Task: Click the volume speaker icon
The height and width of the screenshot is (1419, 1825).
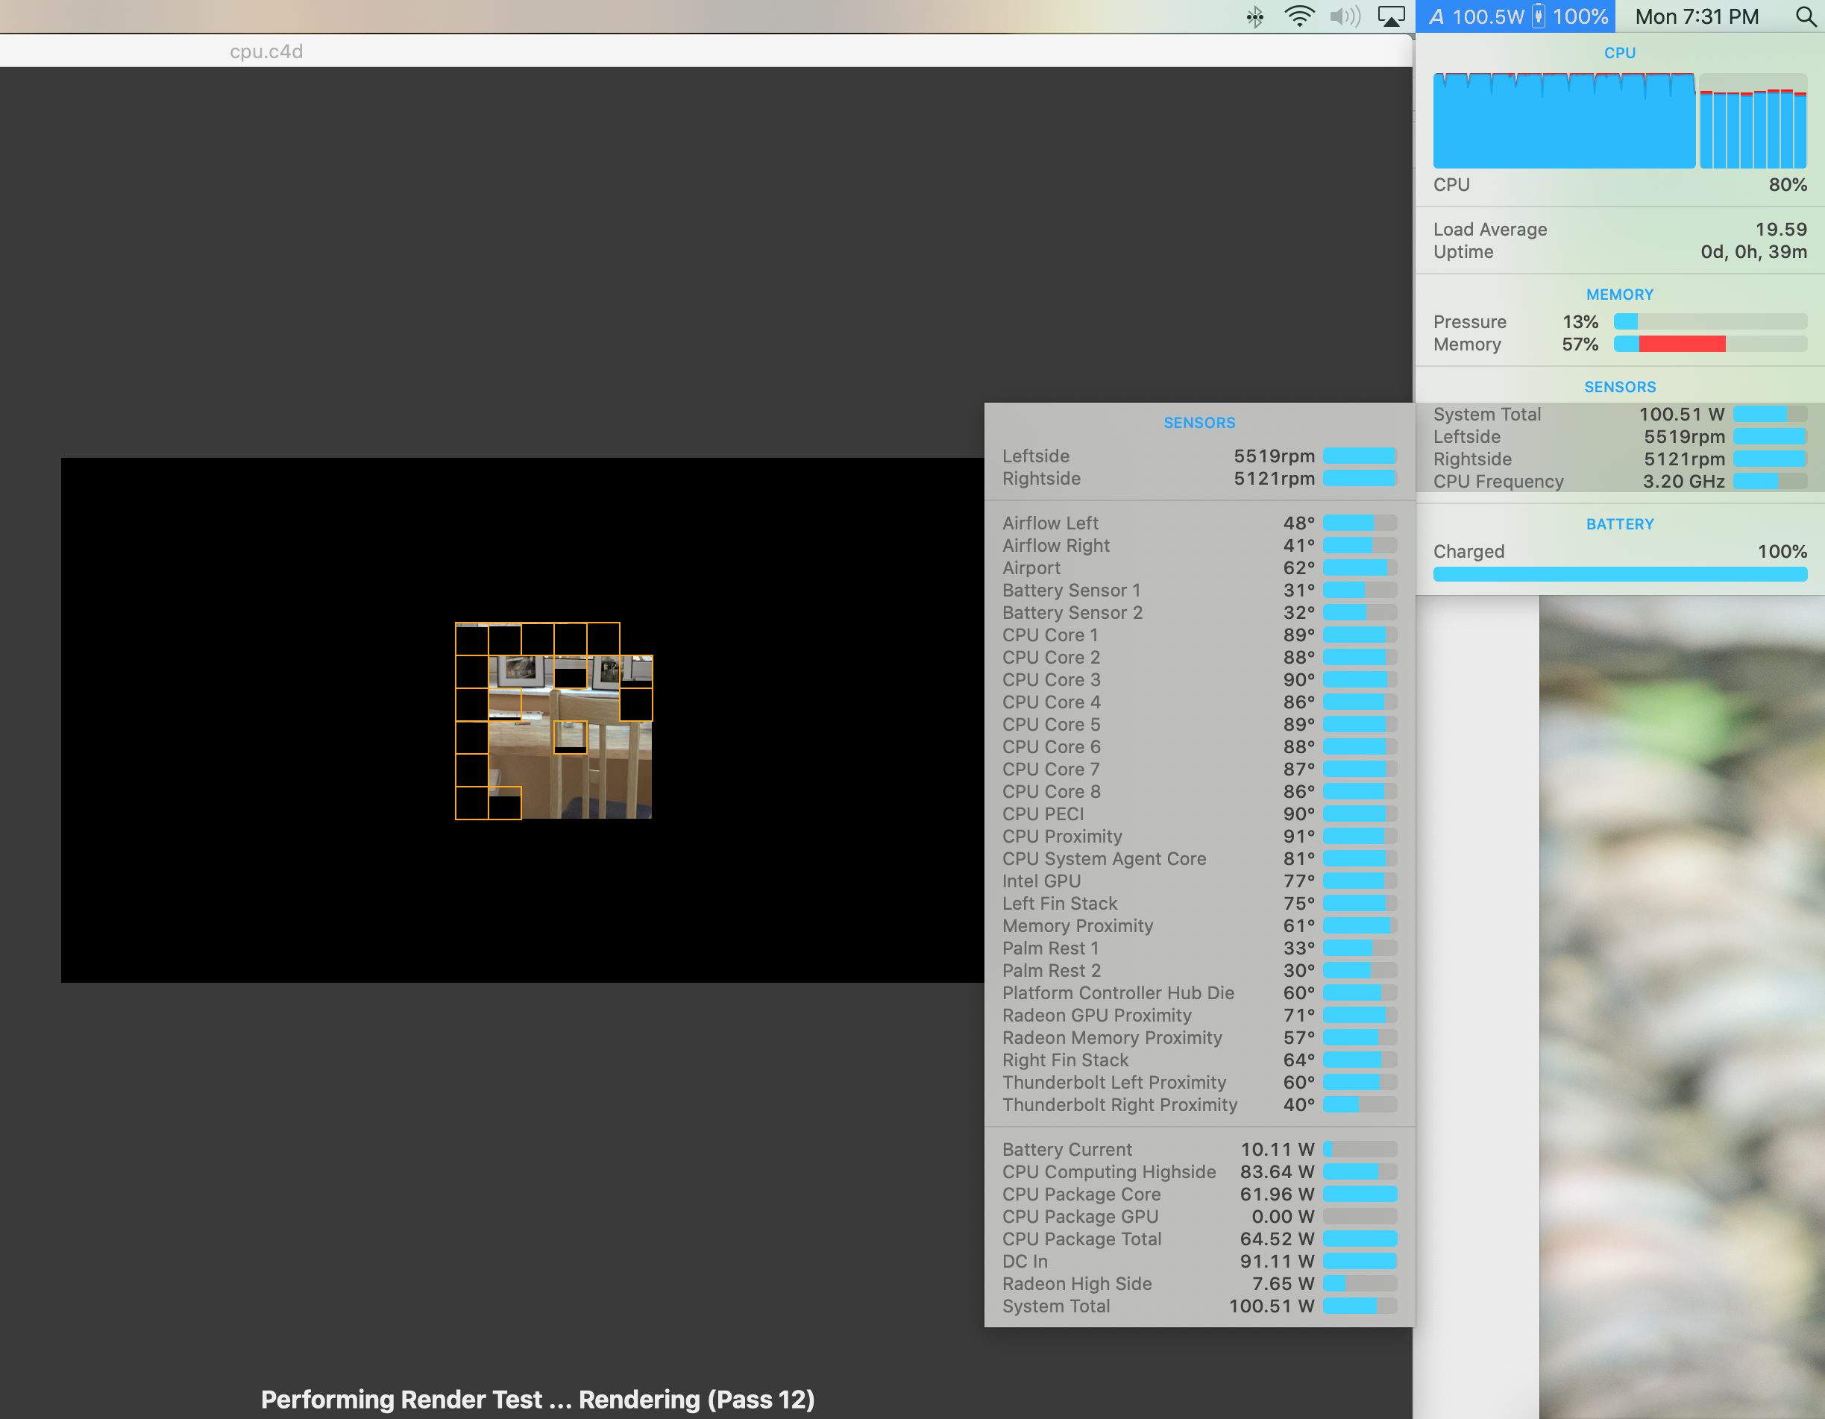Action: 1345,16
